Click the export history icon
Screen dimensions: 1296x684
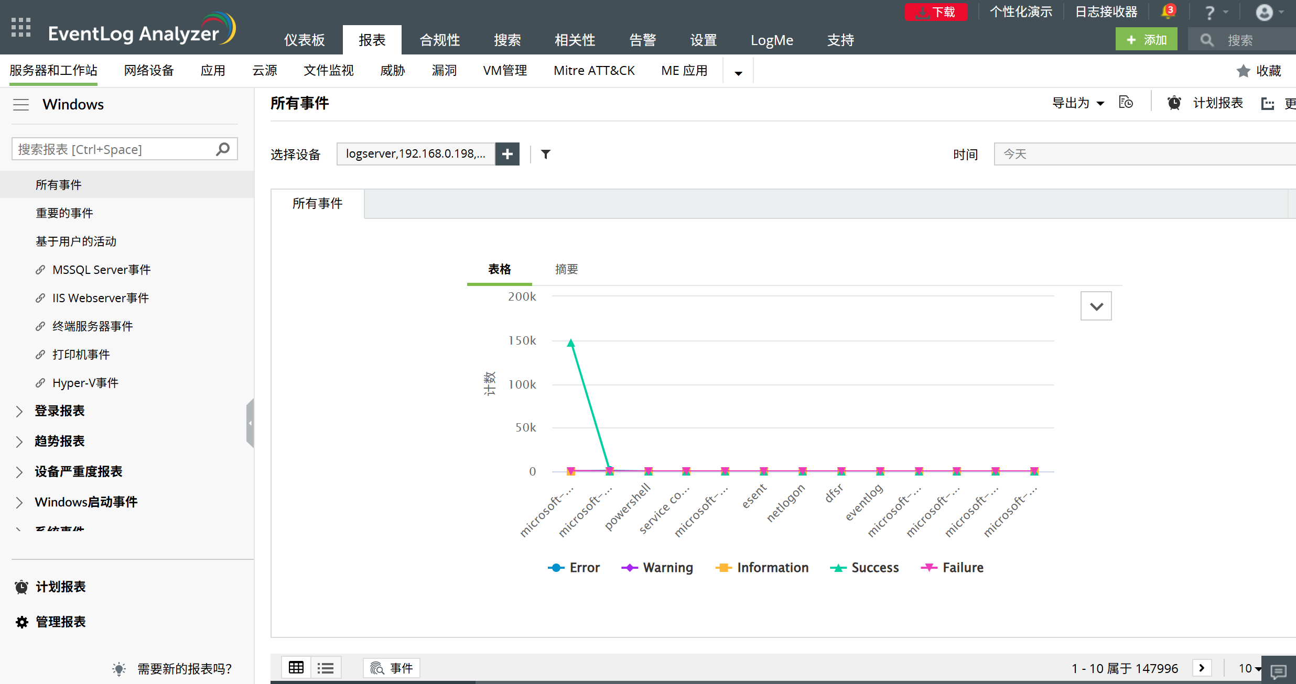coord(1126,103)
